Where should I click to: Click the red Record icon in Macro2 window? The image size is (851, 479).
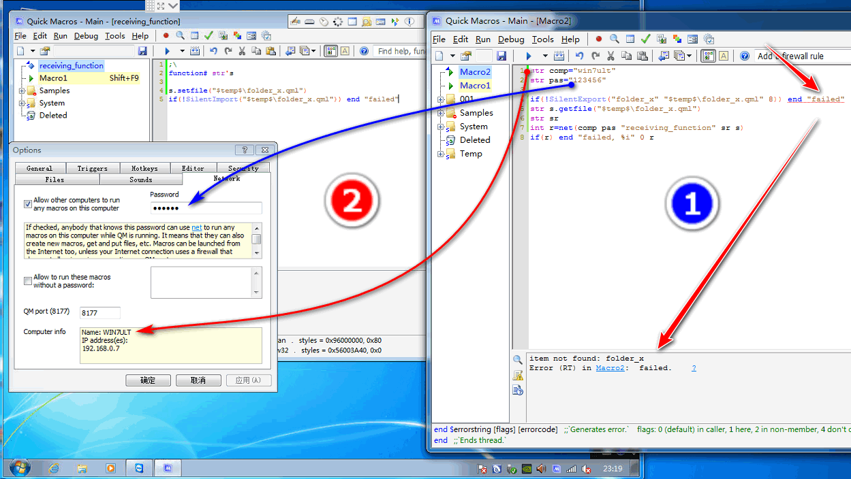tap(599, 39)
